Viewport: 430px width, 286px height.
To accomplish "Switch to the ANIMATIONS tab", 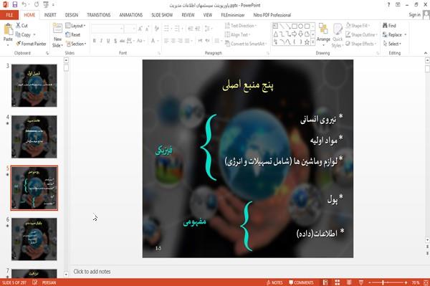I will 131,15.
